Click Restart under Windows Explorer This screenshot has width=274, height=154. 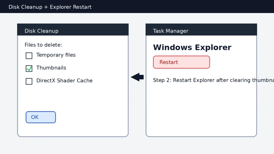[181, 62]
